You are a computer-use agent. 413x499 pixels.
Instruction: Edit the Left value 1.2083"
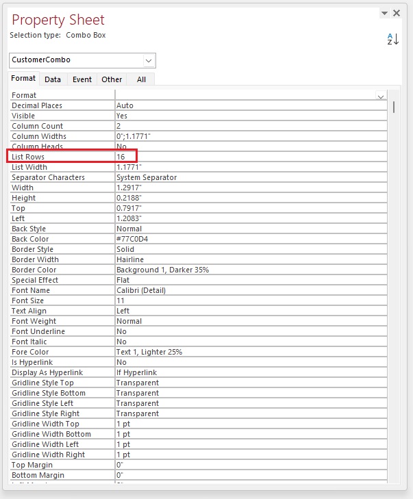[x=251, y=218]
